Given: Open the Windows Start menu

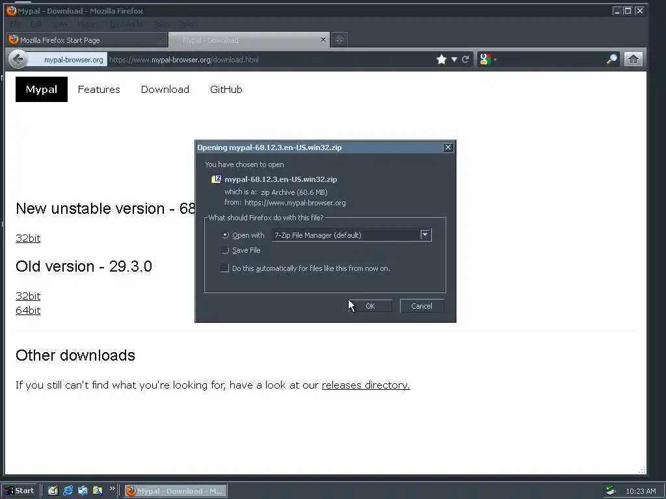Looking at the screenshot, I should 20,491.
